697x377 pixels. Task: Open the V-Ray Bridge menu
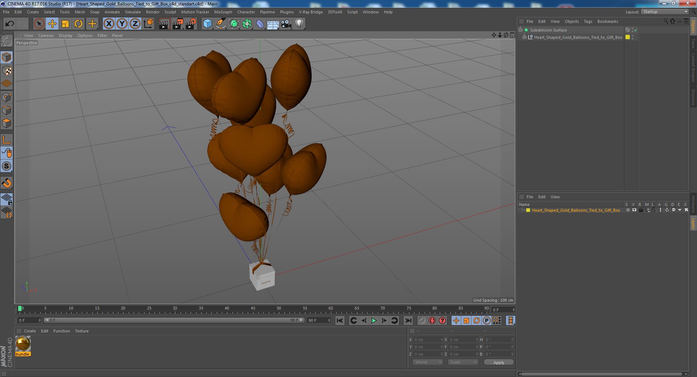tap(311, 12)
